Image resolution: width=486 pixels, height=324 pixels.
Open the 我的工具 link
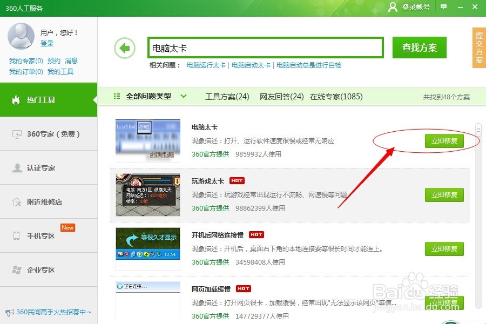tap(60, 72)
